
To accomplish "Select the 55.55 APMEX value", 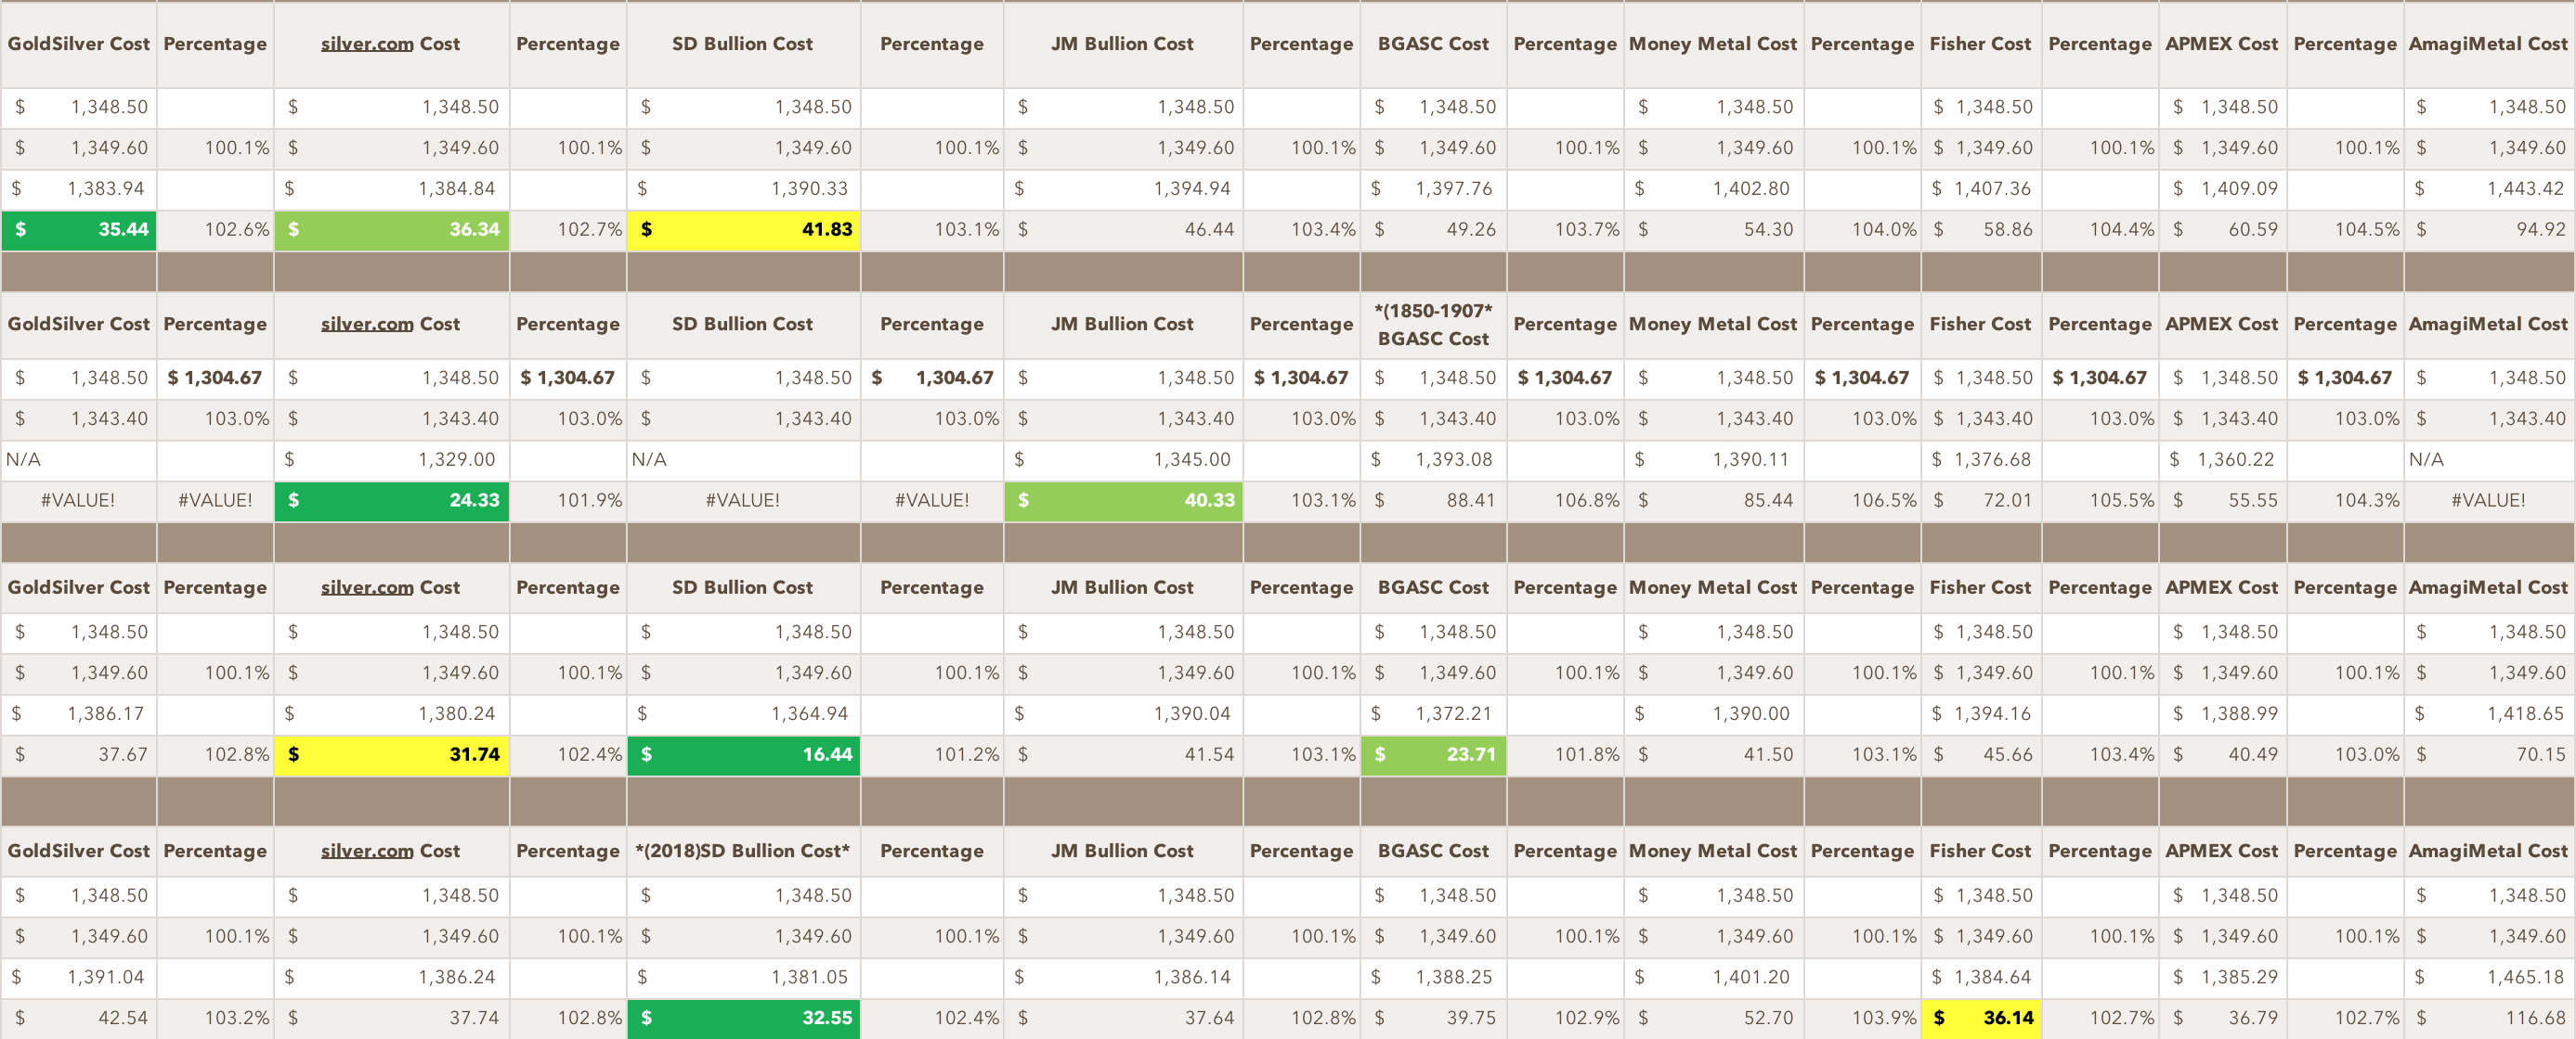I will pyautogui.click(x=2223, y=501).
